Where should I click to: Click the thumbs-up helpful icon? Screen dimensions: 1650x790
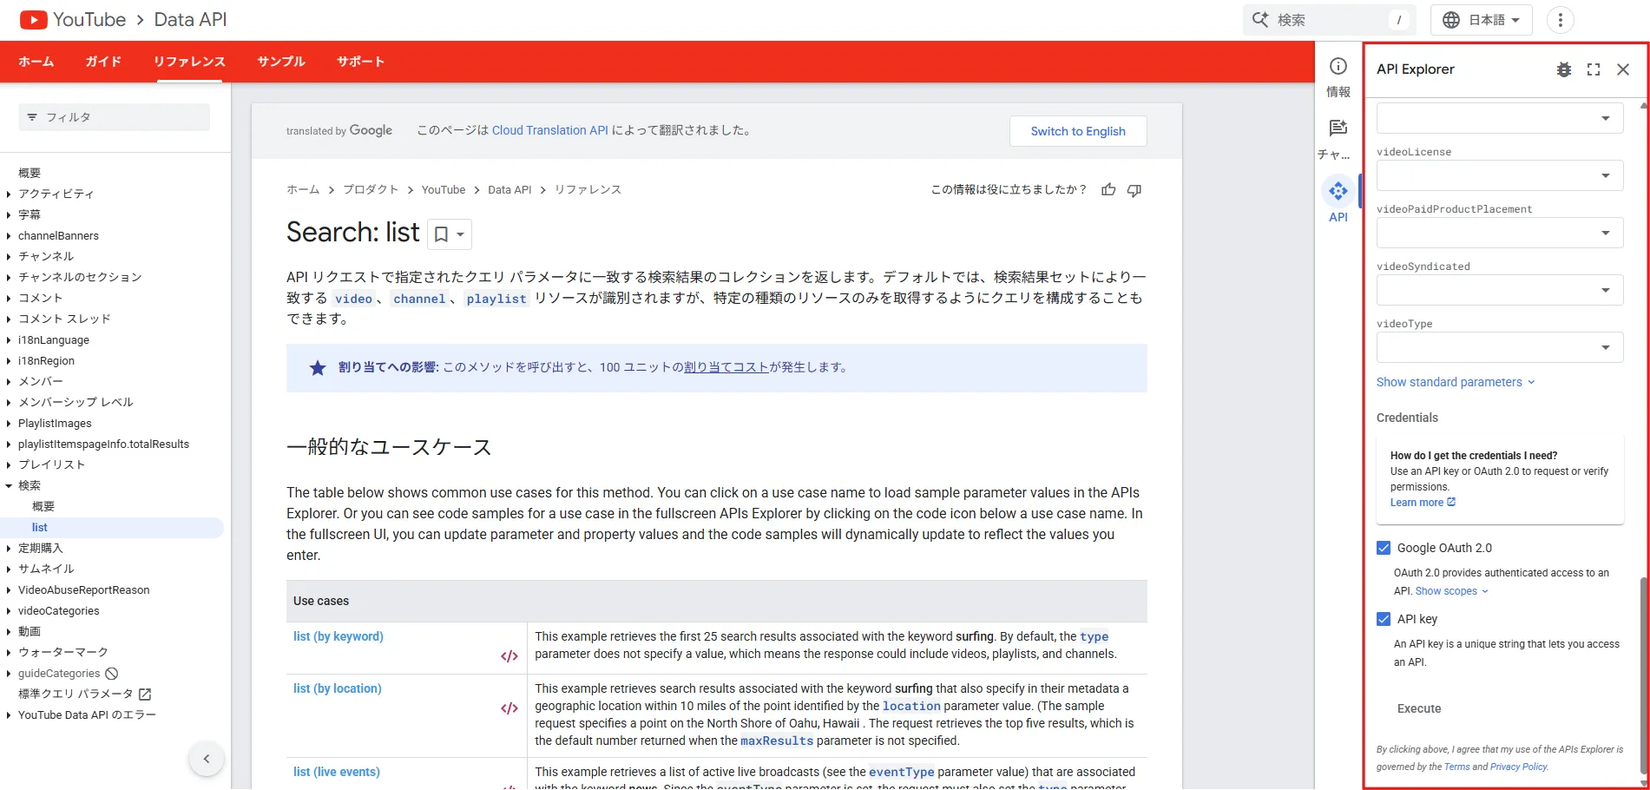click(1108, 189)
